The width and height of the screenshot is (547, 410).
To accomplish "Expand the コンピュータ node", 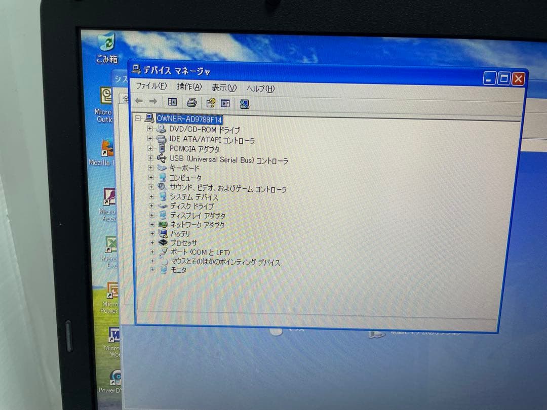I will click(x=151, y=177).
